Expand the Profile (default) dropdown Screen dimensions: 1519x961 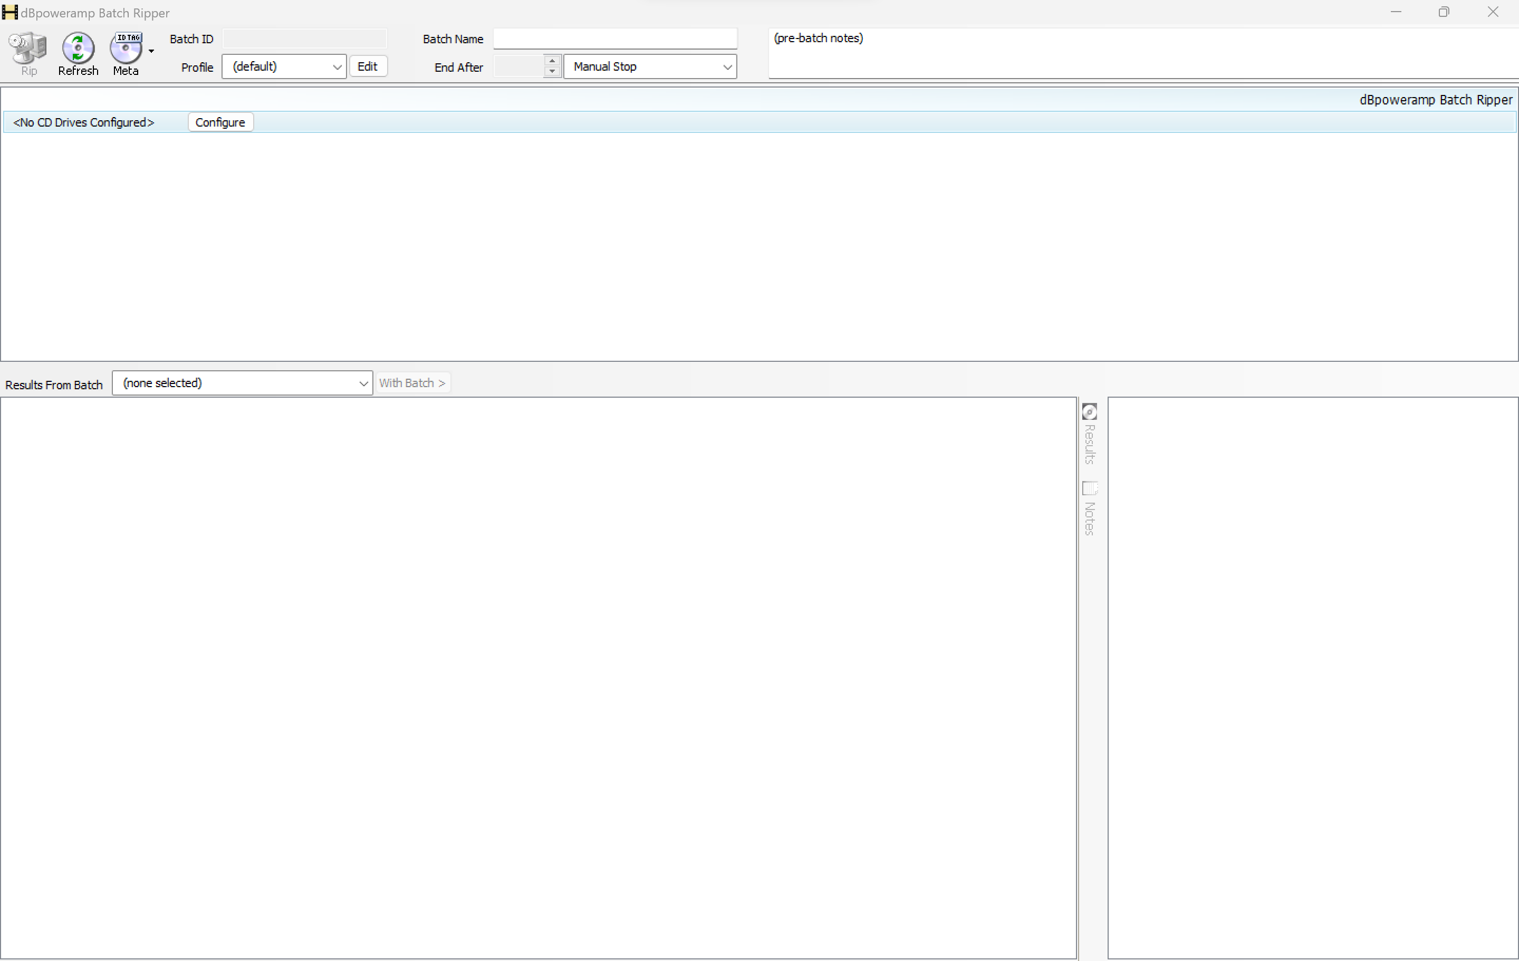pos(284,66)
